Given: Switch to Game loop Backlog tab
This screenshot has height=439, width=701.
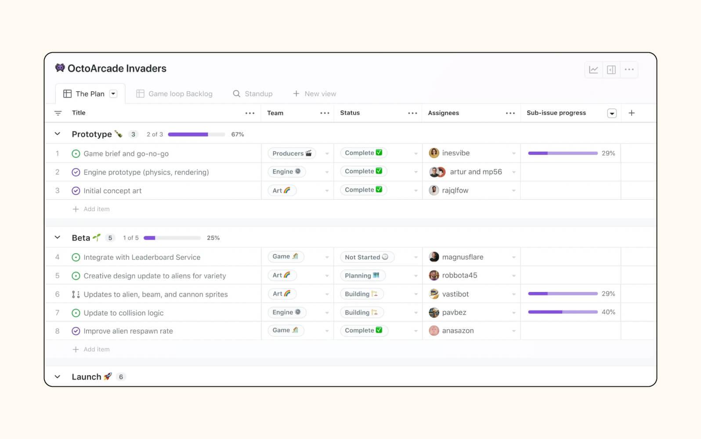Looking at the screenshot, I should click(x=174, y=94).
